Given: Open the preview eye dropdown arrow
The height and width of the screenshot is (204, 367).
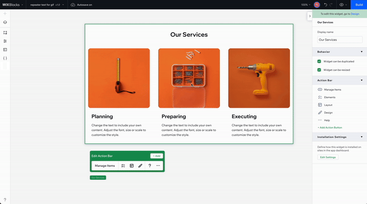Looking at the screenshot, I should (346, 5).
